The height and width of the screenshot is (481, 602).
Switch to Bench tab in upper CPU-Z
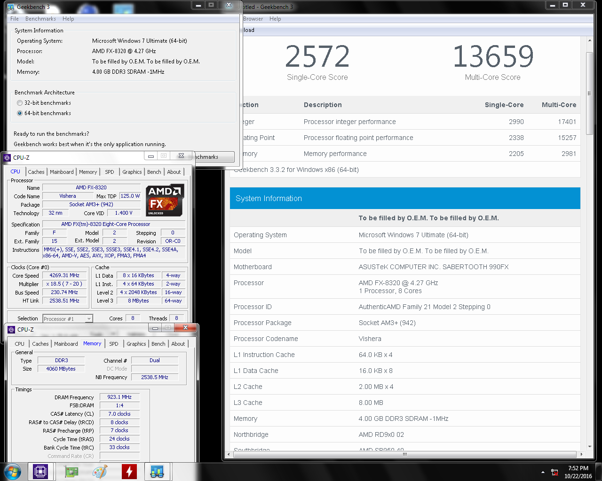coord(154,172)
